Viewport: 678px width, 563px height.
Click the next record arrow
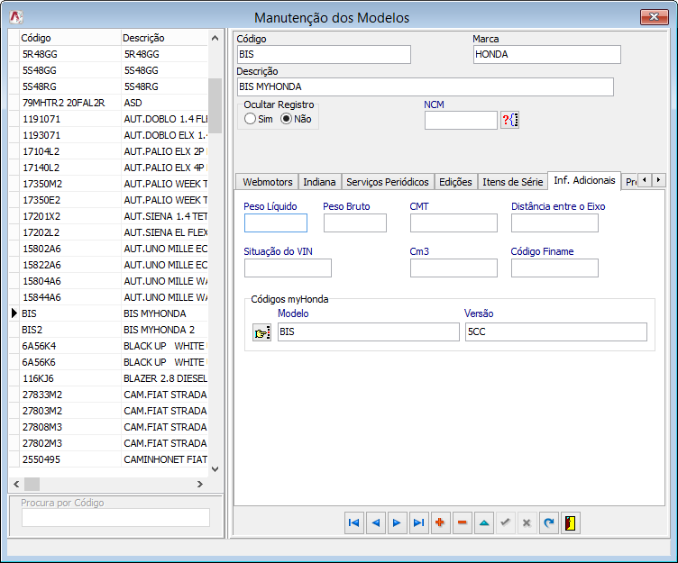[x=397, y=523]
